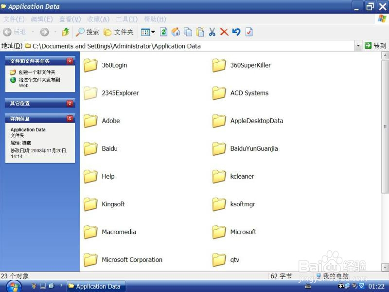Viewport: 389px width, 292px height.
Task: Click the red Delete X icon
Action: [x=224, y=32]
